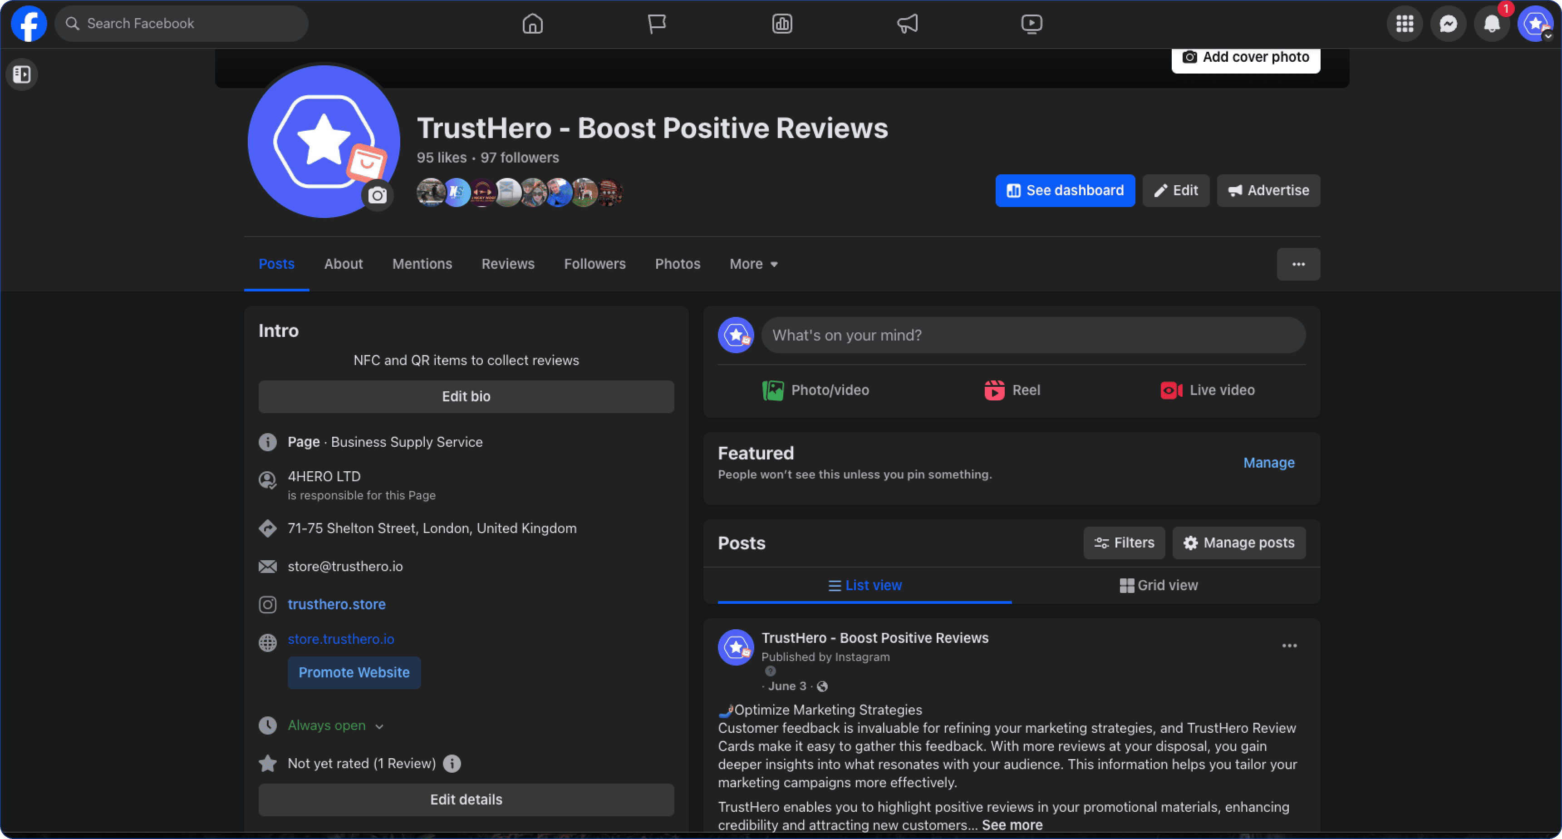Switch posts to Grid view
This screenshot has height=839, width=1562.
(1159, 585)
